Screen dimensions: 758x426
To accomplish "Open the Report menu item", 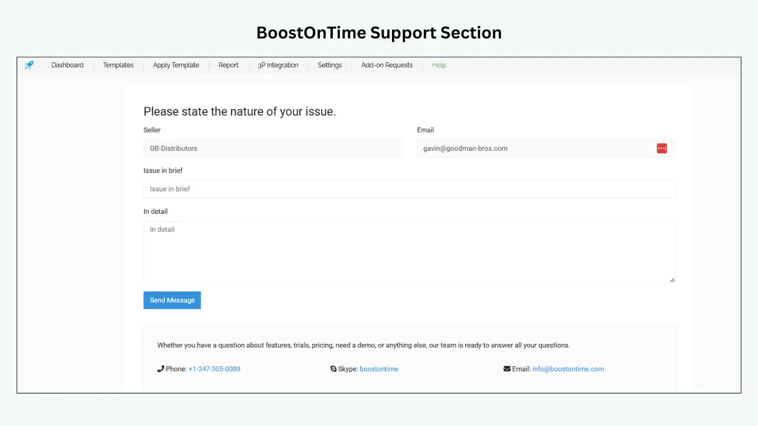I will (229, 65).
